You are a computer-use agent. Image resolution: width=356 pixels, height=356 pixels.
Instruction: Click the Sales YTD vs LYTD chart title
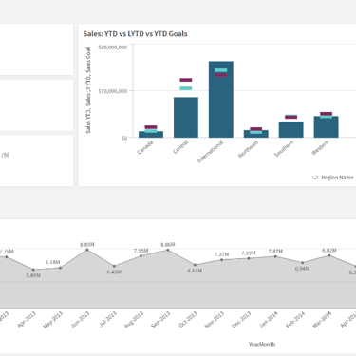(x=135, y=34)
